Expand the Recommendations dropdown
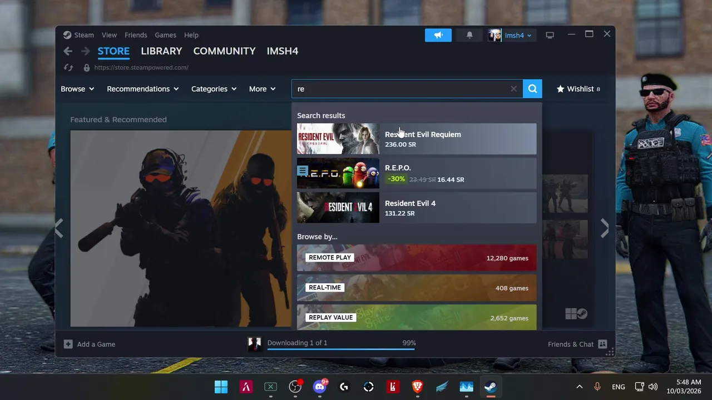Image resolution: width=712 pixels, height=400 pixels. (x=143, y=89)
